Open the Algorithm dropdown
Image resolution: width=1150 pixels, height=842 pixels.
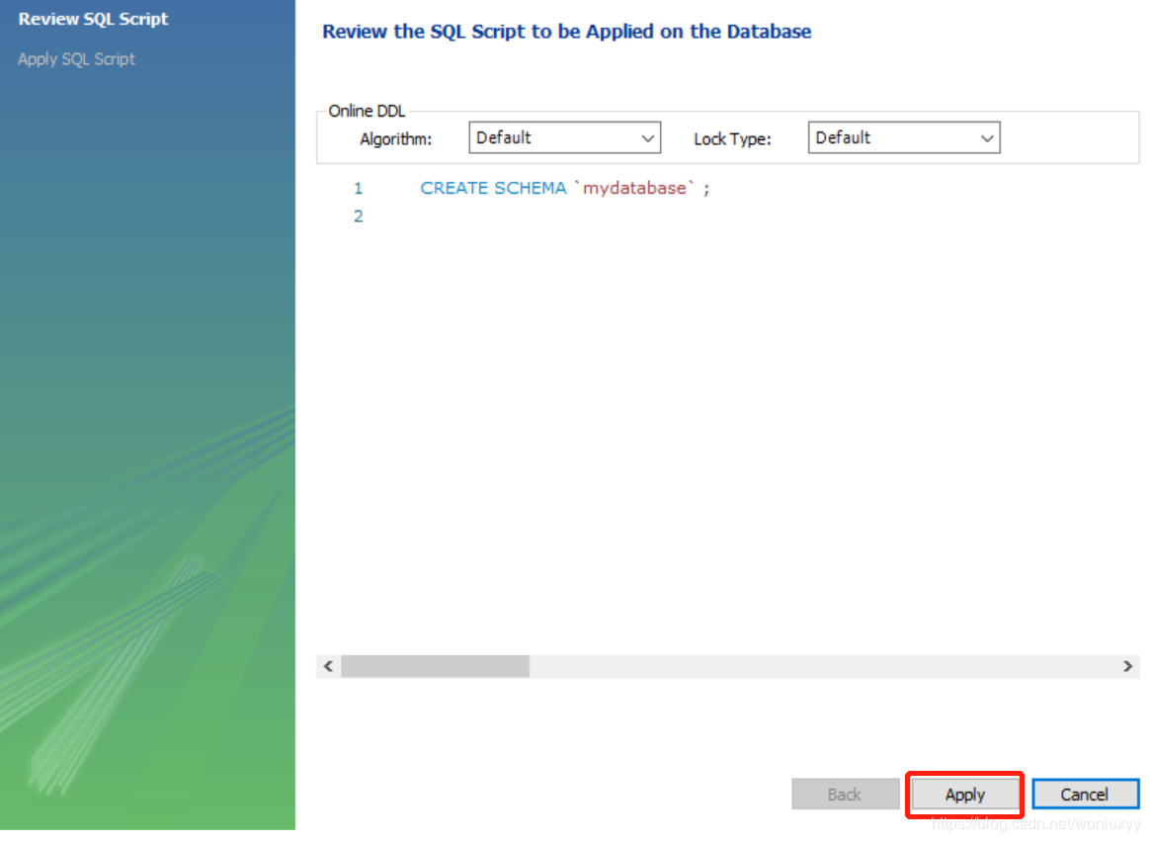click(564, 138)
